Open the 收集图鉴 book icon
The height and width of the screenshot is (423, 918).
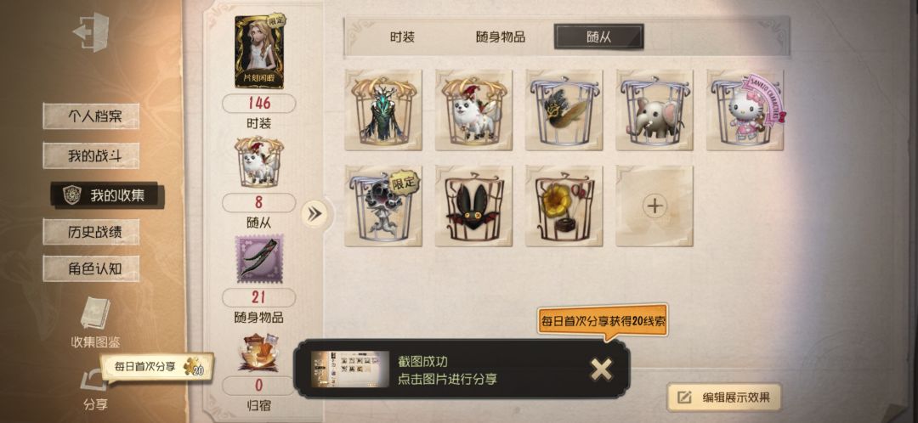coord(94,313)
